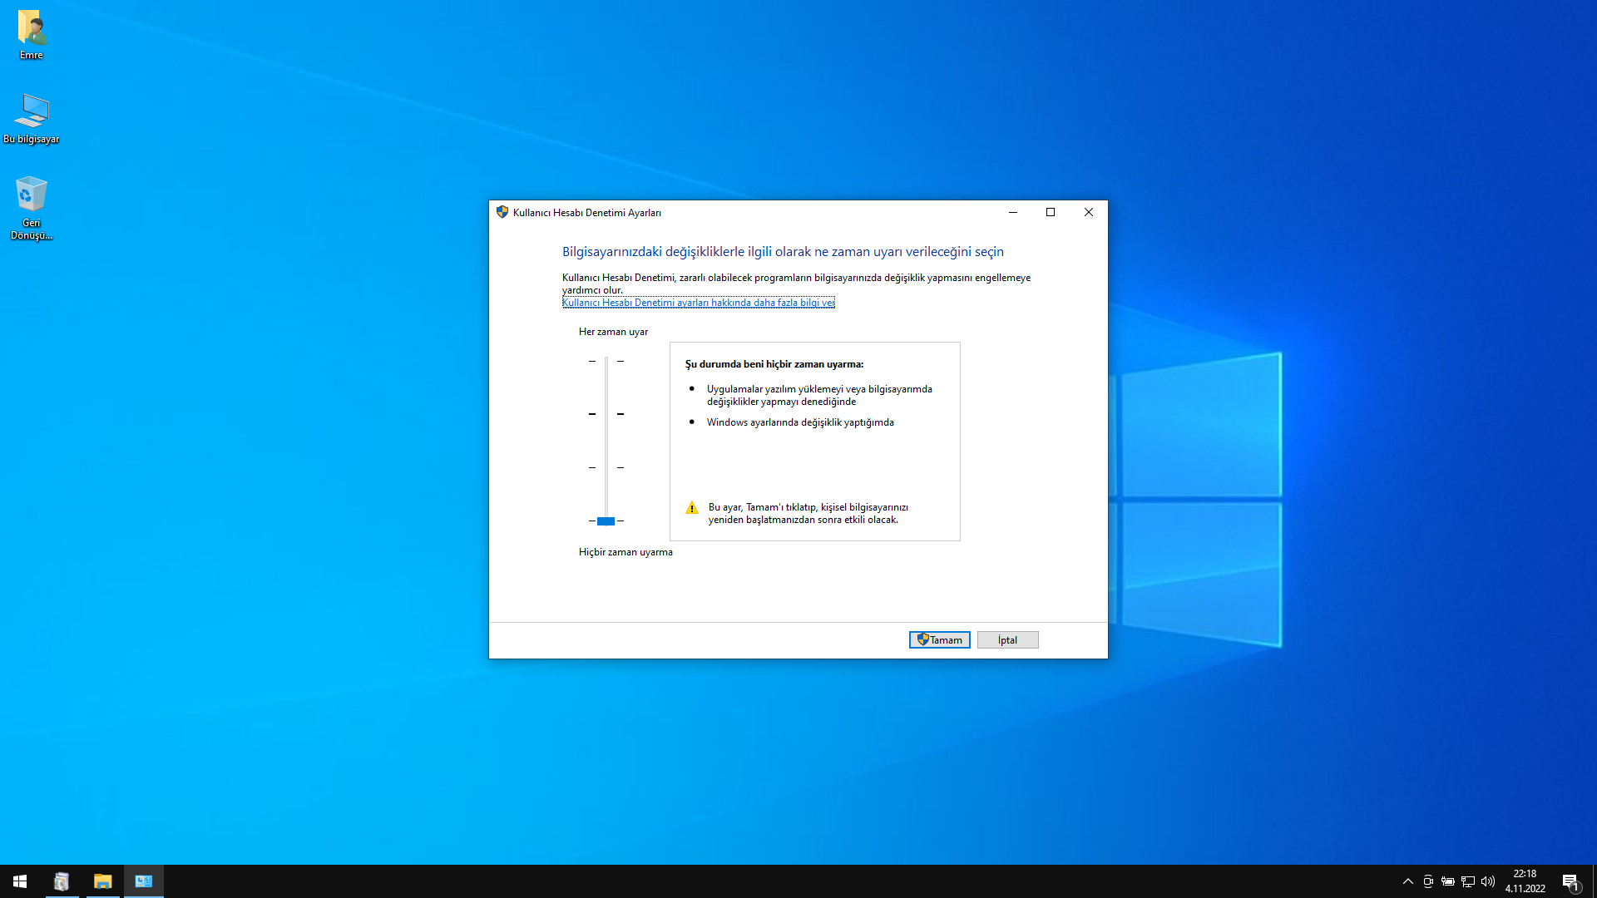Open the Windows Start menu
The image size is (1597, 898).
click(20, 881)
